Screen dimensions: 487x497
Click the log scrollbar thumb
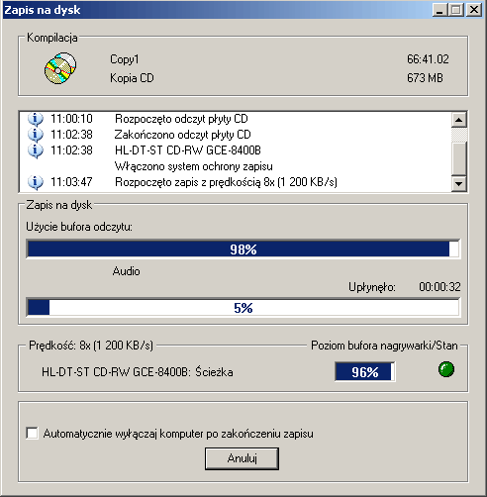point(458,158)
